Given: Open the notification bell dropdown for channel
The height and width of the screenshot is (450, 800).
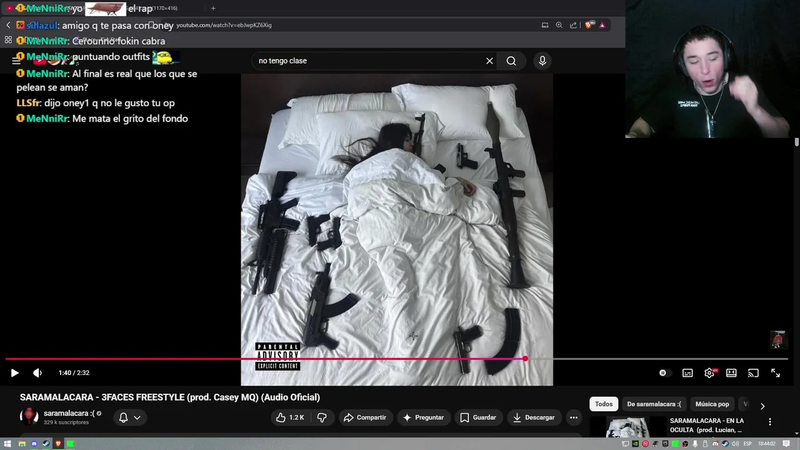Looking at the screenshot, I should point(130,417).
